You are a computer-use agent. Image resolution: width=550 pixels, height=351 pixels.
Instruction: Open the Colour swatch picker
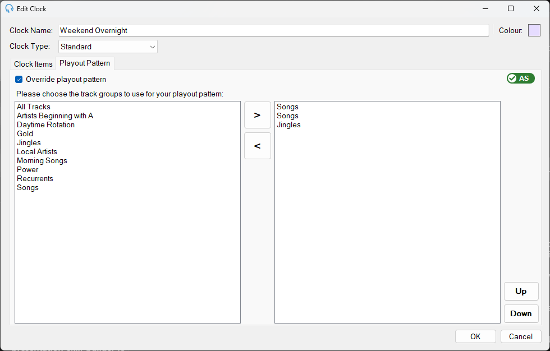pos(534,30)
